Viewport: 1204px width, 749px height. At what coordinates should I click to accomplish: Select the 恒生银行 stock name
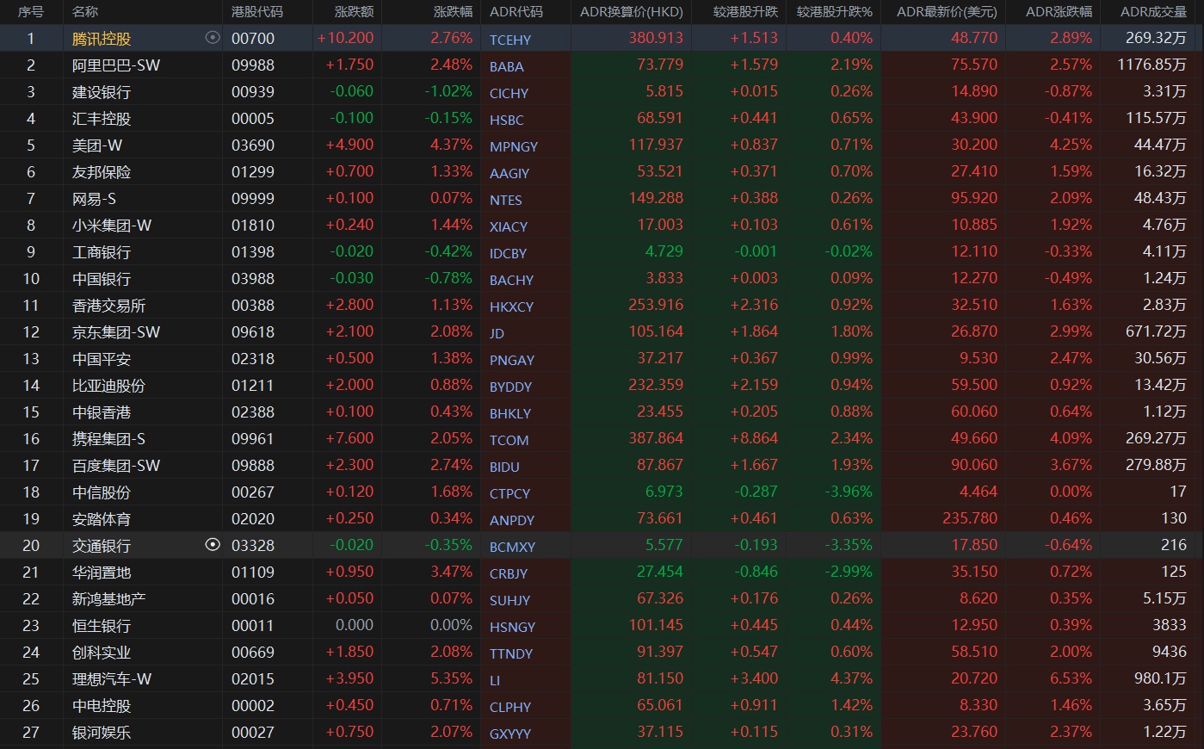tap(102, 626)
